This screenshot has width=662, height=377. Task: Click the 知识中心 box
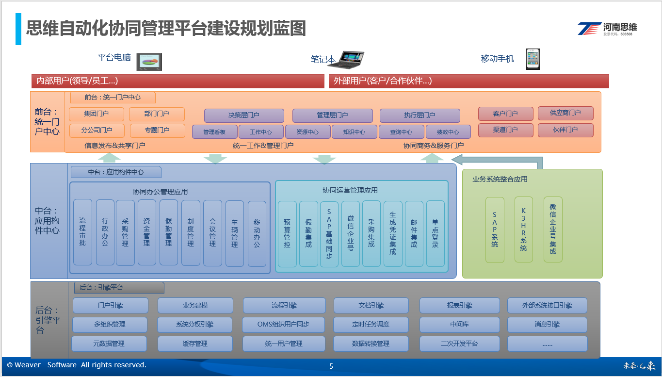click(x=355, y=132)
